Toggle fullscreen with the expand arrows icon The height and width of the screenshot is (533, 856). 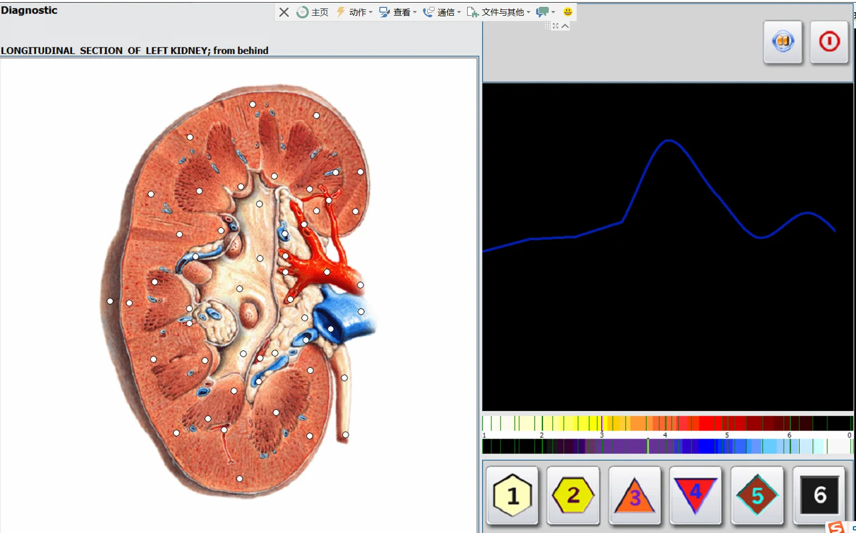556,26
